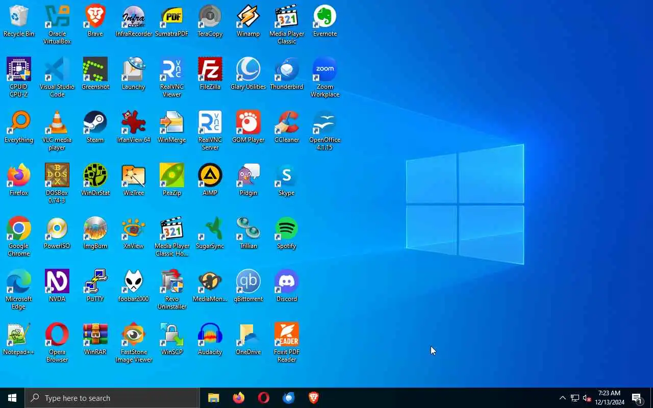Click the SugarSync shortcut
The height and width of the screenshot is (408, 653).
210,234
